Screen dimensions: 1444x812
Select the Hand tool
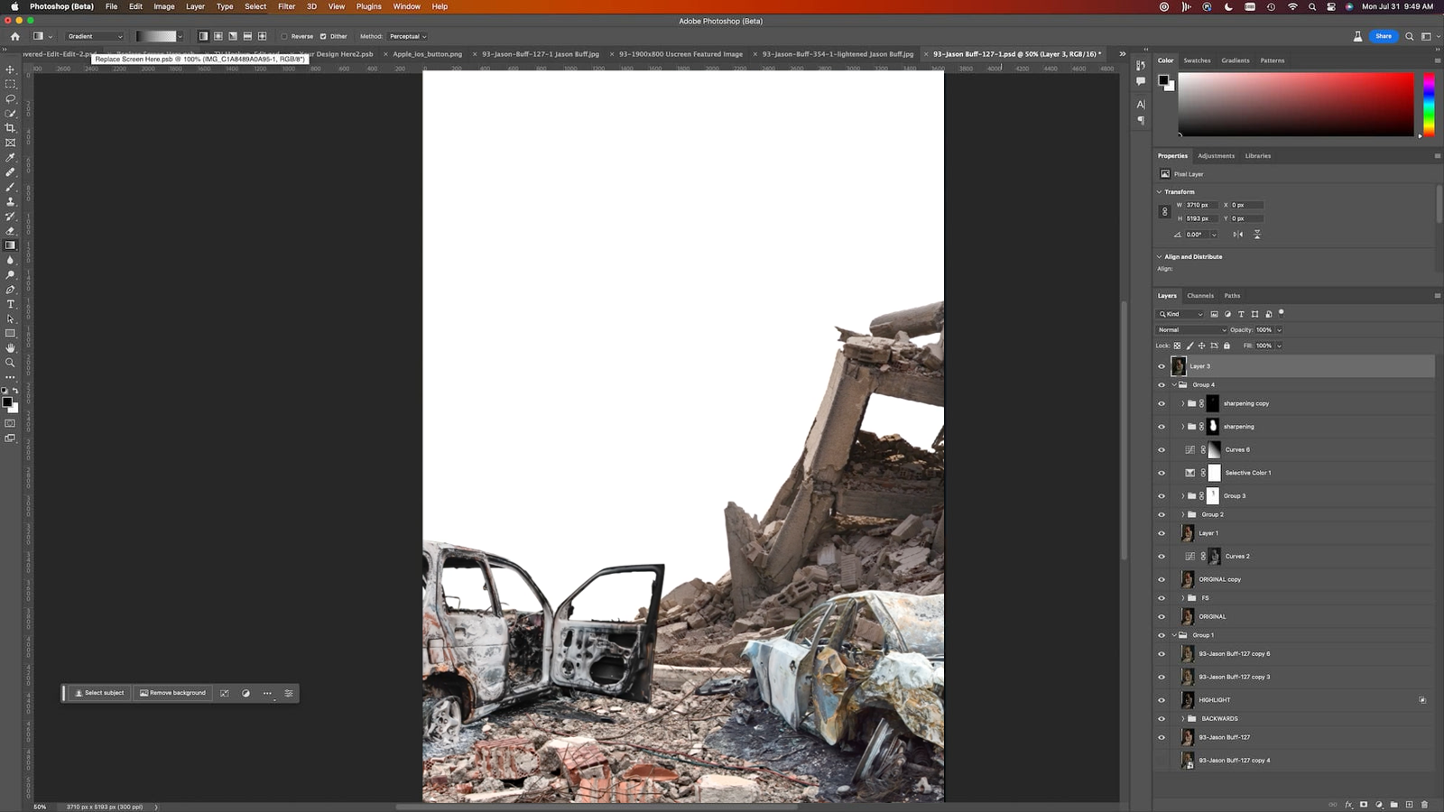point(11,348)
